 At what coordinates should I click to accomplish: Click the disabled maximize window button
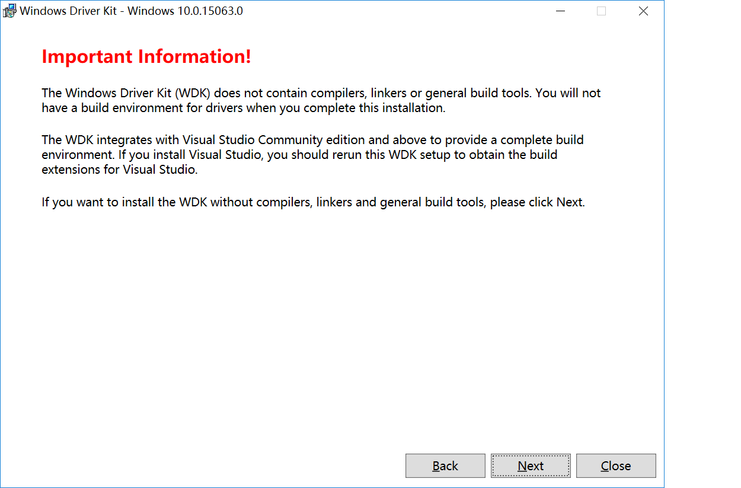pos(601,11)
